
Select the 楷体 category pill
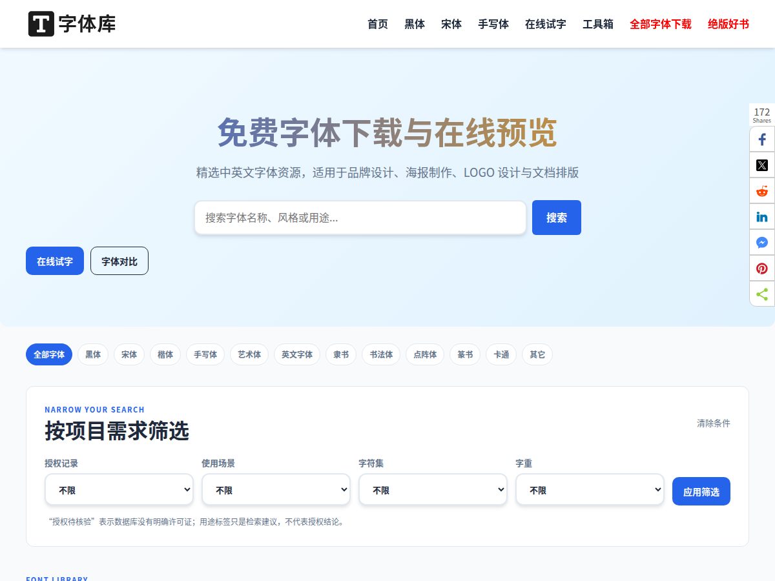click(x=165, y=354)
